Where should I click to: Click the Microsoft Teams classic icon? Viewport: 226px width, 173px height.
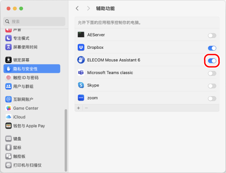(81, 73)
